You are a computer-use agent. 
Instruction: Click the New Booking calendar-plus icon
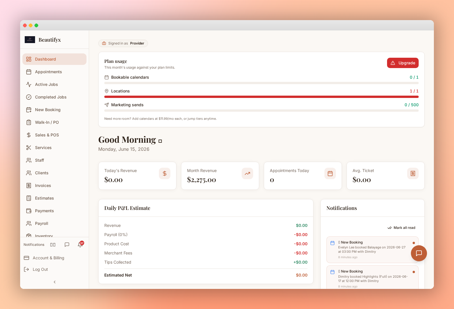(x=29, y=110)
